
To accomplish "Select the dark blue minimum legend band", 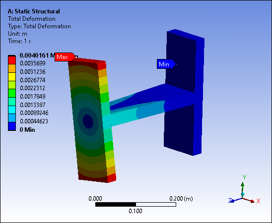I will click(x=12, y=126).
